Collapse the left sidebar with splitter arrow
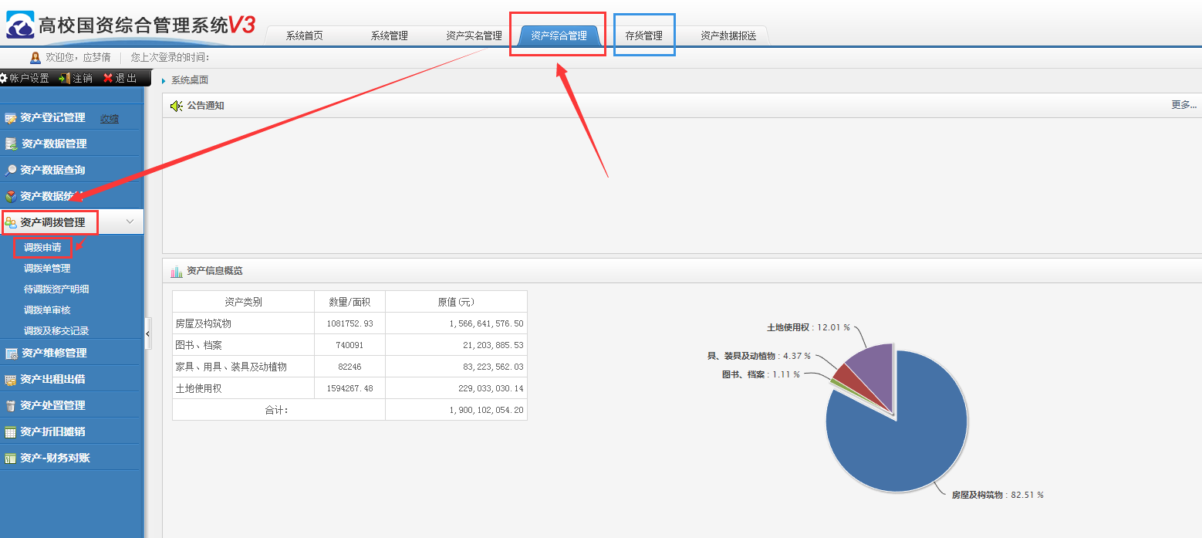 (x=147, y=333)
